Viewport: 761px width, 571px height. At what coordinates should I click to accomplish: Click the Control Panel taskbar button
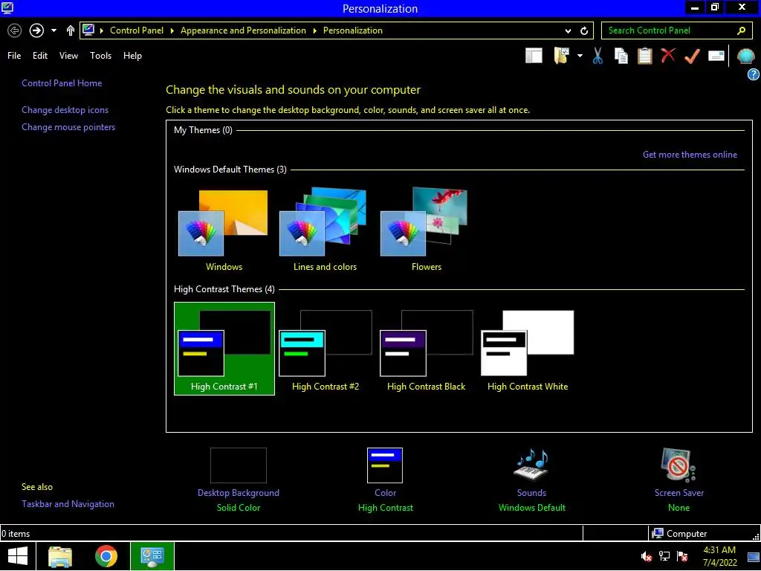coord(152,556)
